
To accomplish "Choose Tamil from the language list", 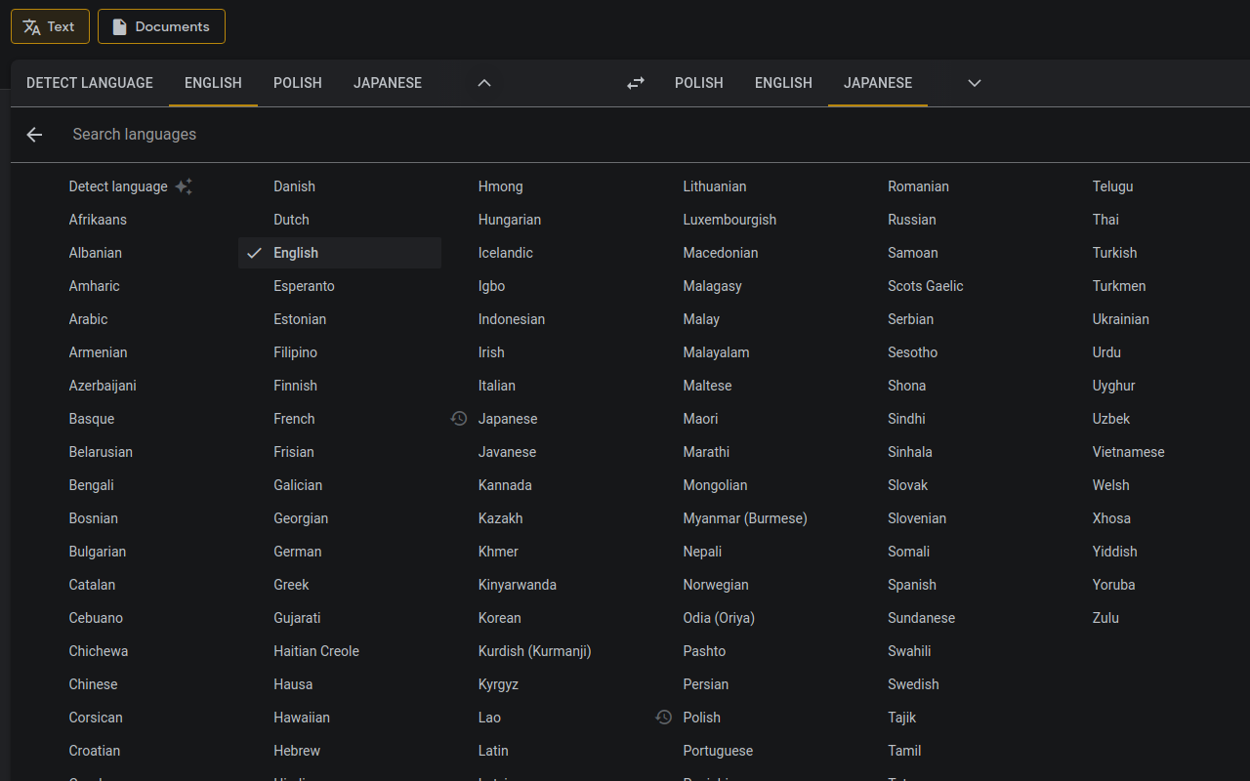I will pos(904,751).
